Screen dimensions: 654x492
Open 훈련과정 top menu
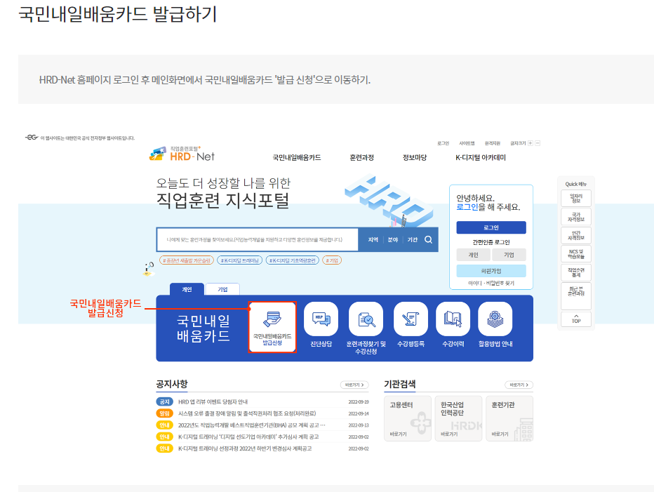(361, 157)
